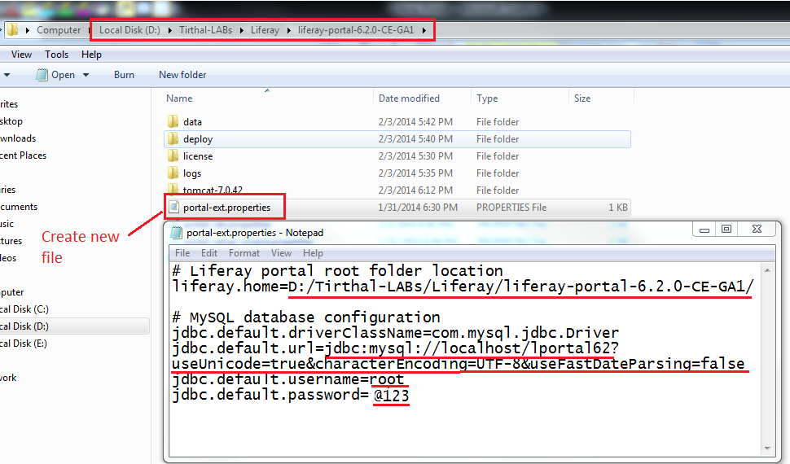This screenshot has height=464, width=790.
Task: Expand the Open button dropdown arrow
Action: point(86,75)
